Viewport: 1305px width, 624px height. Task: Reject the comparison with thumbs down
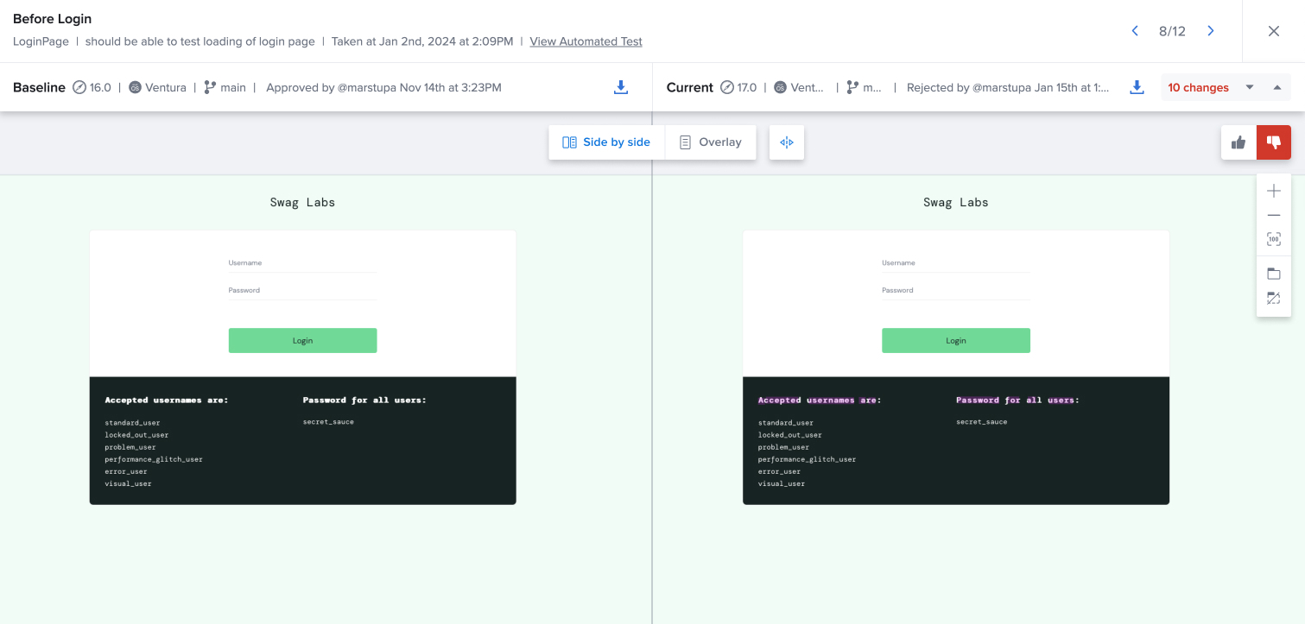click(x=1273, y=142)
